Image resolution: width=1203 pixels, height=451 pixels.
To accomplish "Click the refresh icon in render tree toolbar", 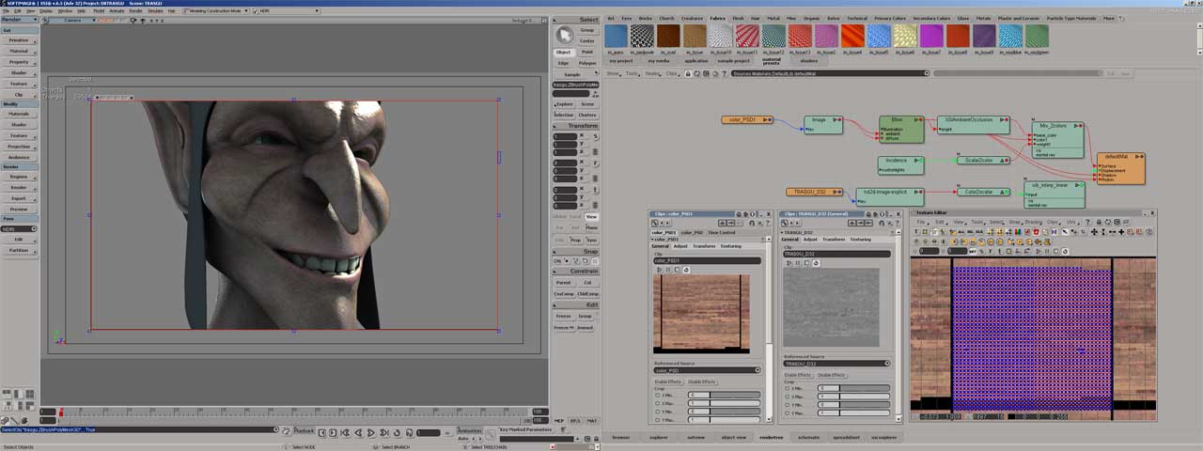I will coord(696,73).
